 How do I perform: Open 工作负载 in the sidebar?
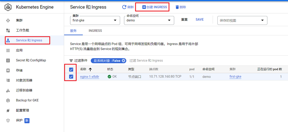tap(23, 31)
